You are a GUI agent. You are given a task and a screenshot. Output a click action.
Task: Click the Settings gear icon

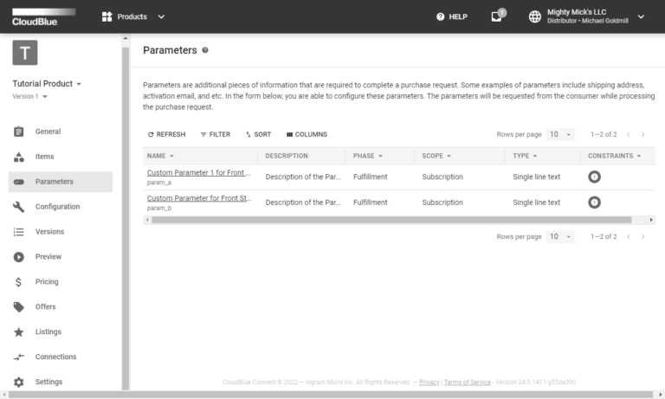click(19, 382)
